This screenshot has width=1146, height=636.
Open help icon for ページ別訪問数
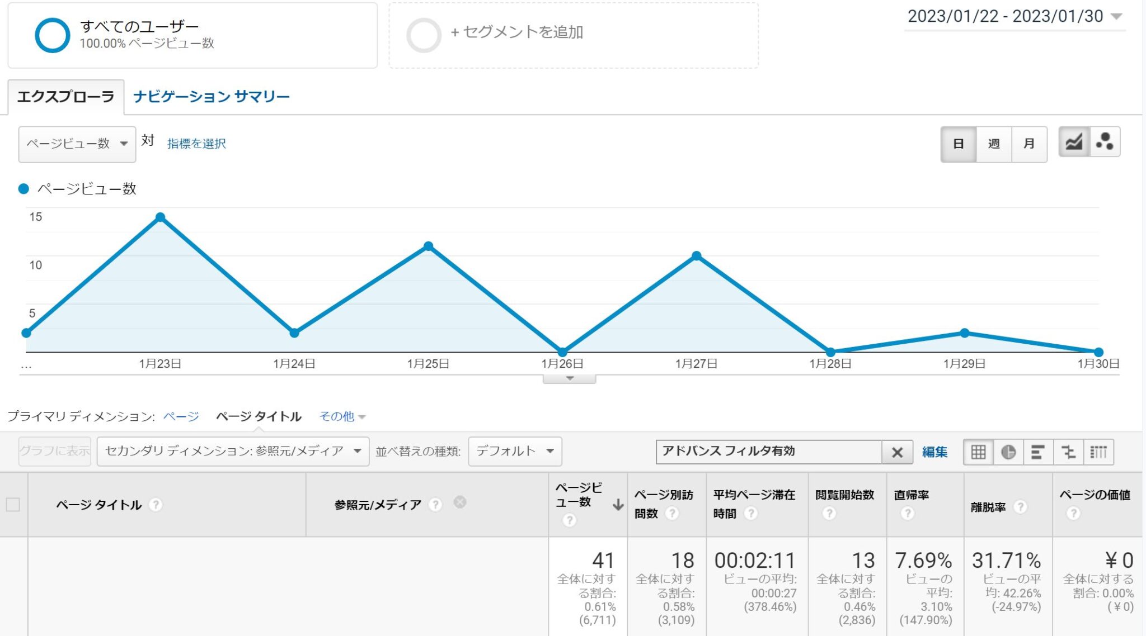[x=671, y=513]
